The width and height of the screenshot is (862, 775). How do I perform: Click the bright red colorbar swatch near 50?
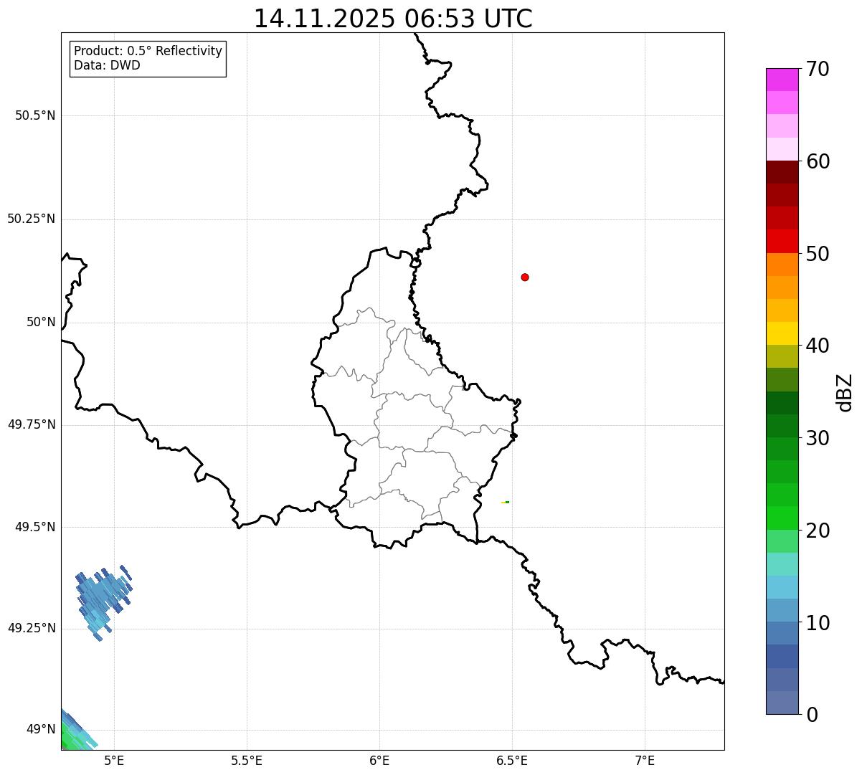(782, 242)
